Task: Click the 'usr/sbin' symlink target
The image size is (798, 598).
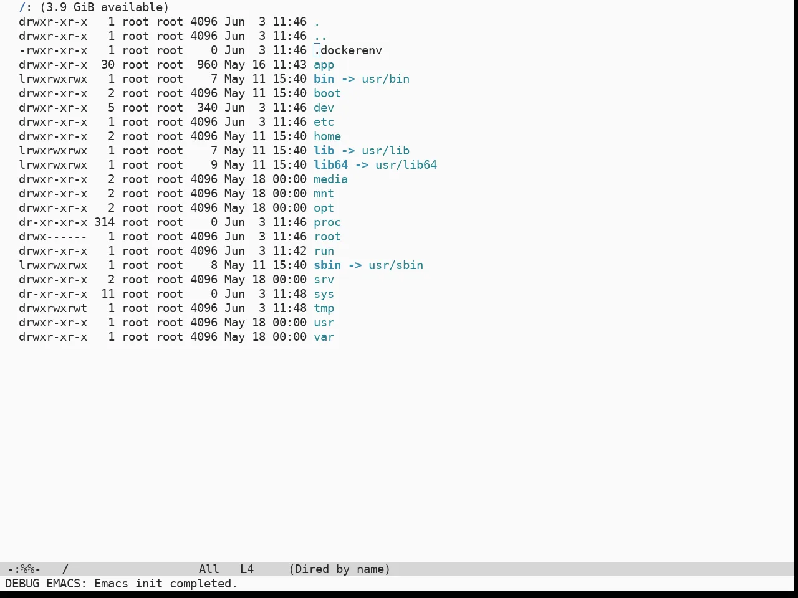Action: coord(396,265)
